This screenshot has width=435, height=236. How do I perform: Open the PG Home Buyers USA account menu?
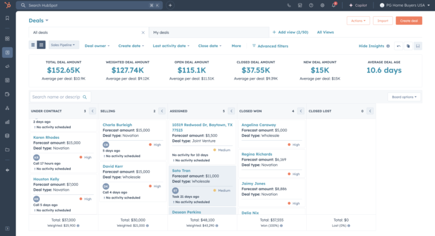404,5
